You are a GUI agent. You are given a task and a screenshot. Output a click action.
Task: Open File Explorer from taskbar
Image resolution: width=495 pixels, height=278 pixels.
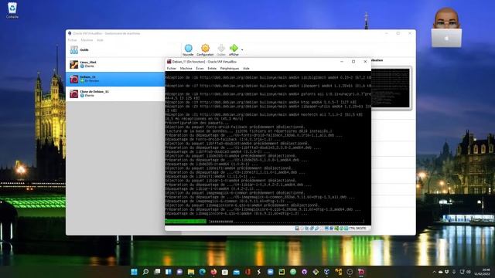[x=191, y=272]
